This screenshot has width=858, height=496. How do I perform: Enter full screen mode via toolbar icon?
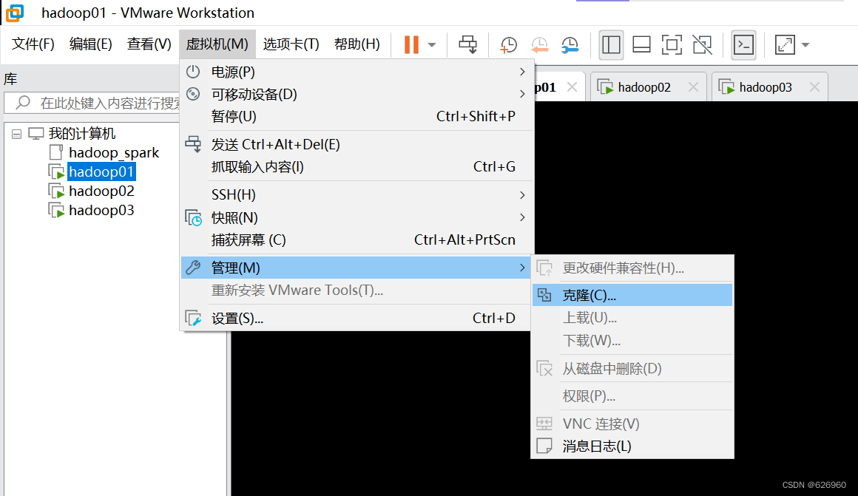[672, 45]
